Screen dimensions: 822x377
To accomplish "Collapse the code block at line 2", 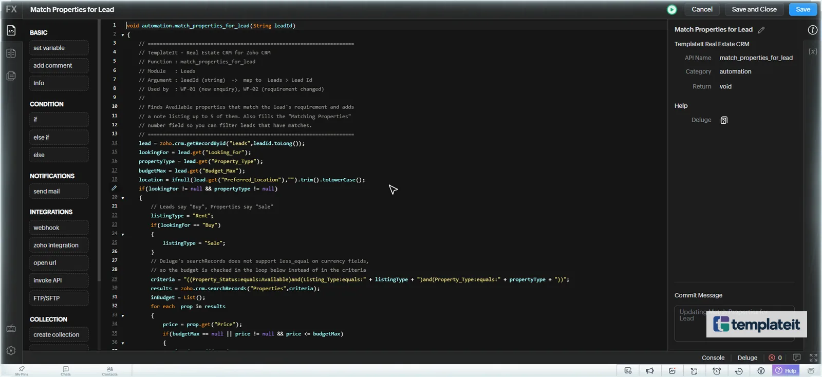I will [123, 35].
